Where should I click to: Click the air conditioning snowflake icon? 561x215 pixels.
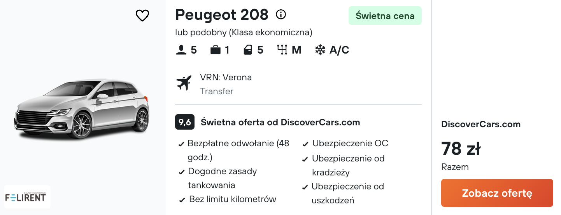point(320,50)
